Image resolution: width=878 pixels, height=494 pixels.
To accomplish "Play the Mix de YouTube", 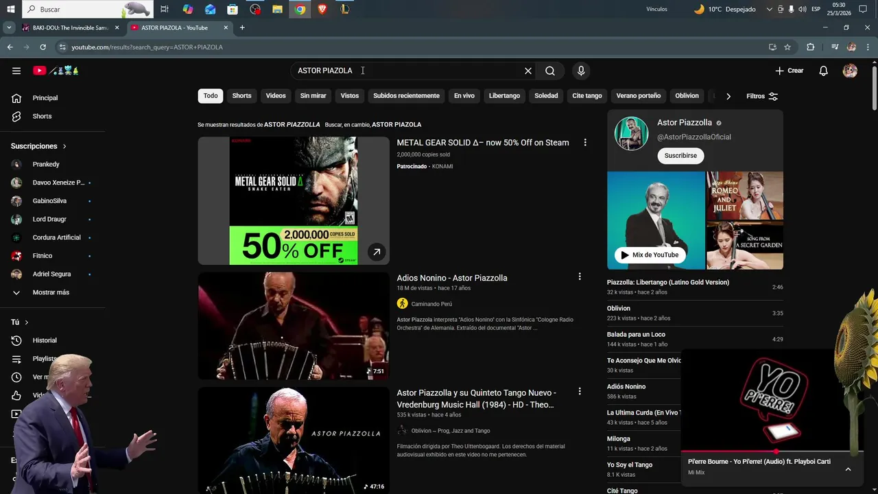I will tap(650, 255).
